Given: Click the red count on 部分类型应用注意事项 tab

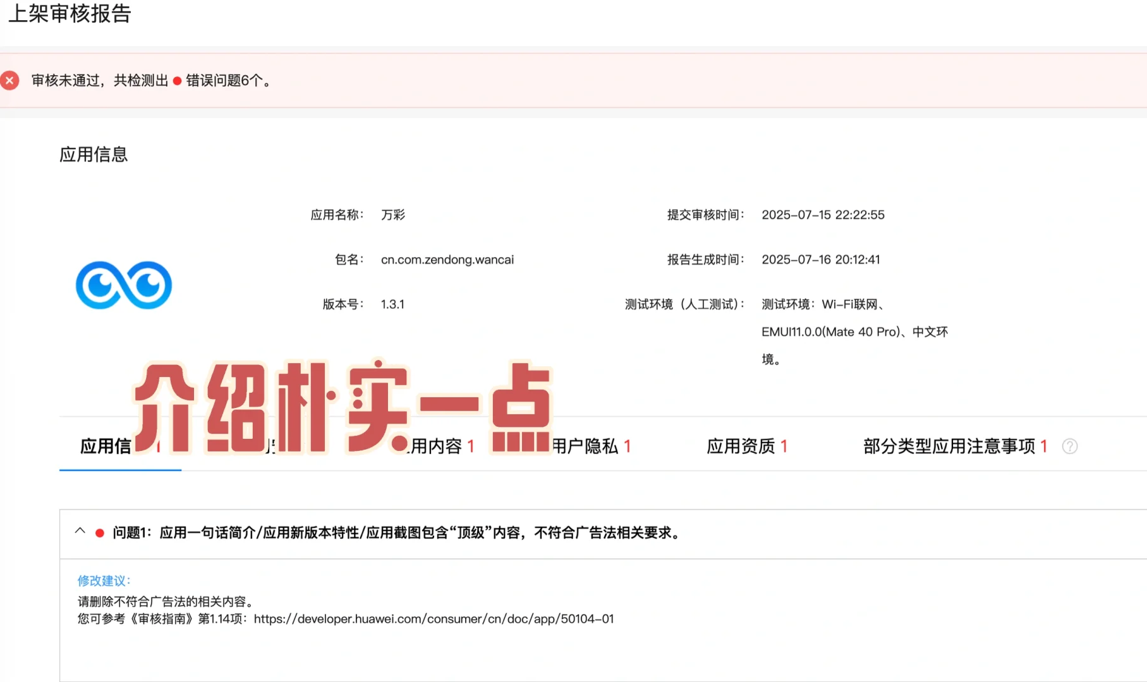Looking at the screenshot, I should 1044,445.
